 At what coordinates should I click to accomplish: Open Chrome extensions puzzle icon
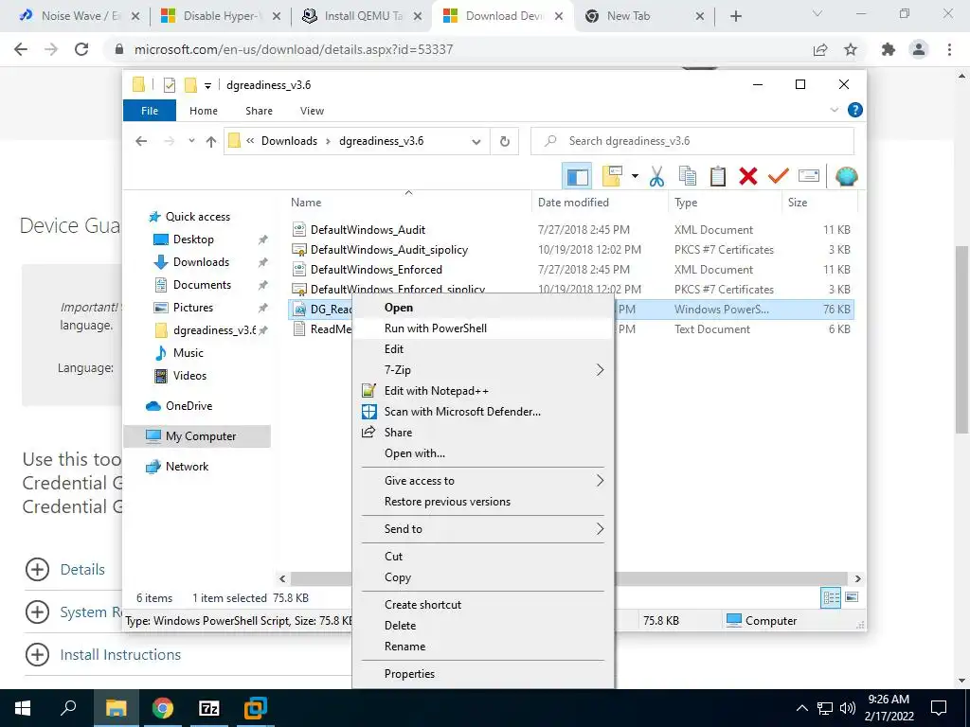coord(889,49)
